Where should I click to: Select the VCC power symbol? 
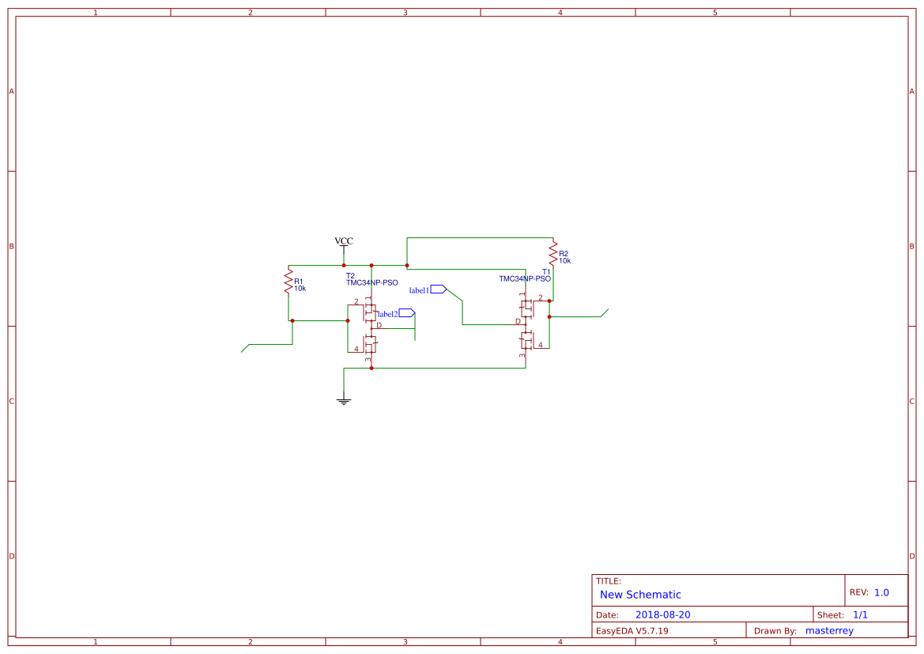coord(344,248)
